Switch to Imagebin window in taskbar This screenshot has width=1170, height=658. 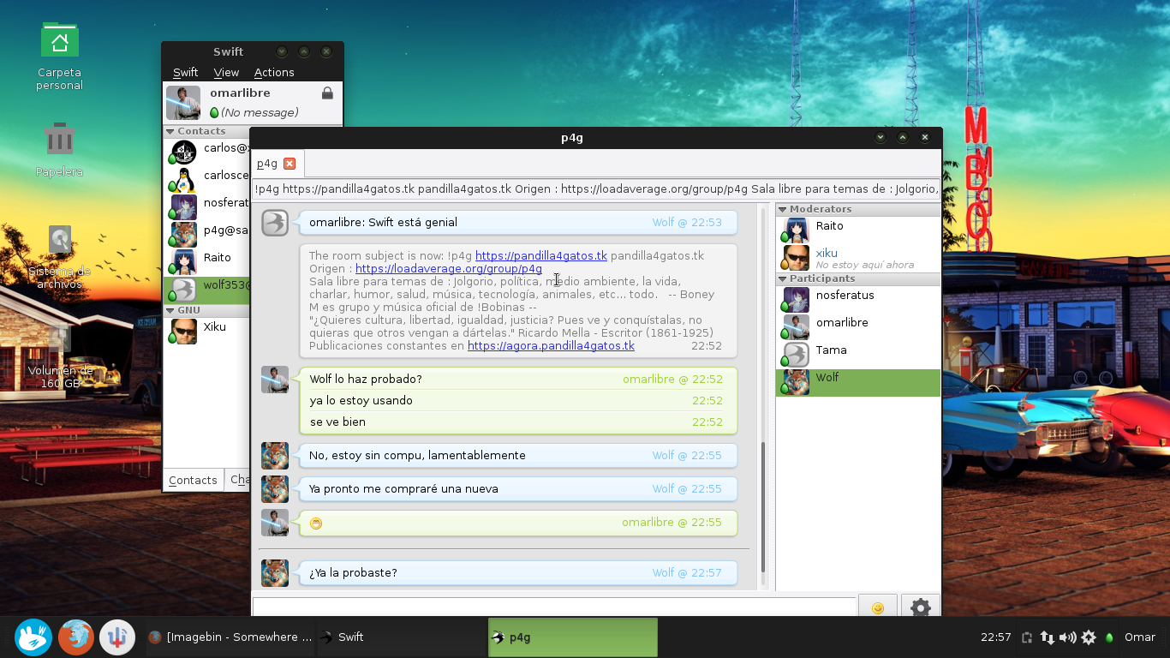pyautogui.click(x=230, y=637)
